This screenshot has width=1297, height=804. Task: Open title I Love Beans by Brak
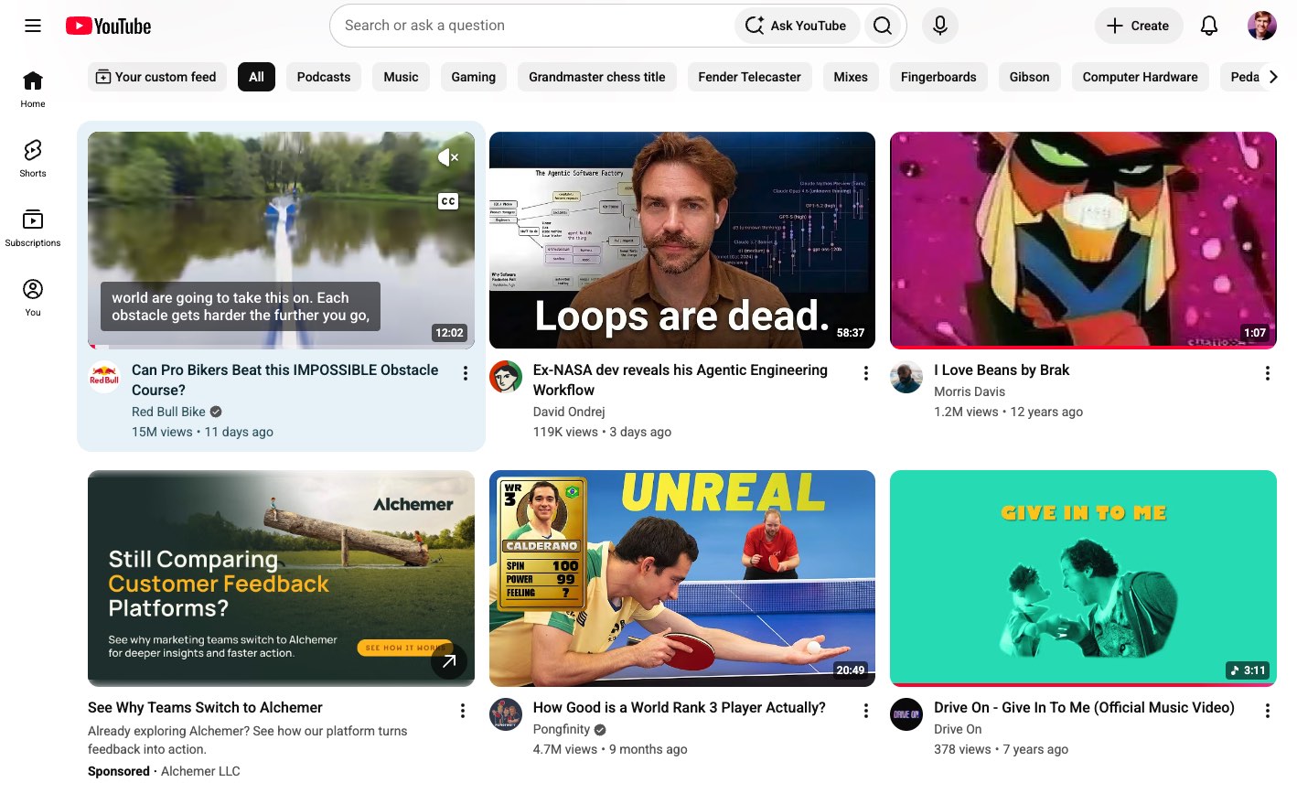(1002, 370)
